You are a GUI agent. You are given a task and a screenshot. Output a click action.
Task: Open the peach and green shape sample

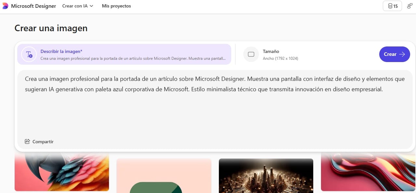[x=164, y=176]
